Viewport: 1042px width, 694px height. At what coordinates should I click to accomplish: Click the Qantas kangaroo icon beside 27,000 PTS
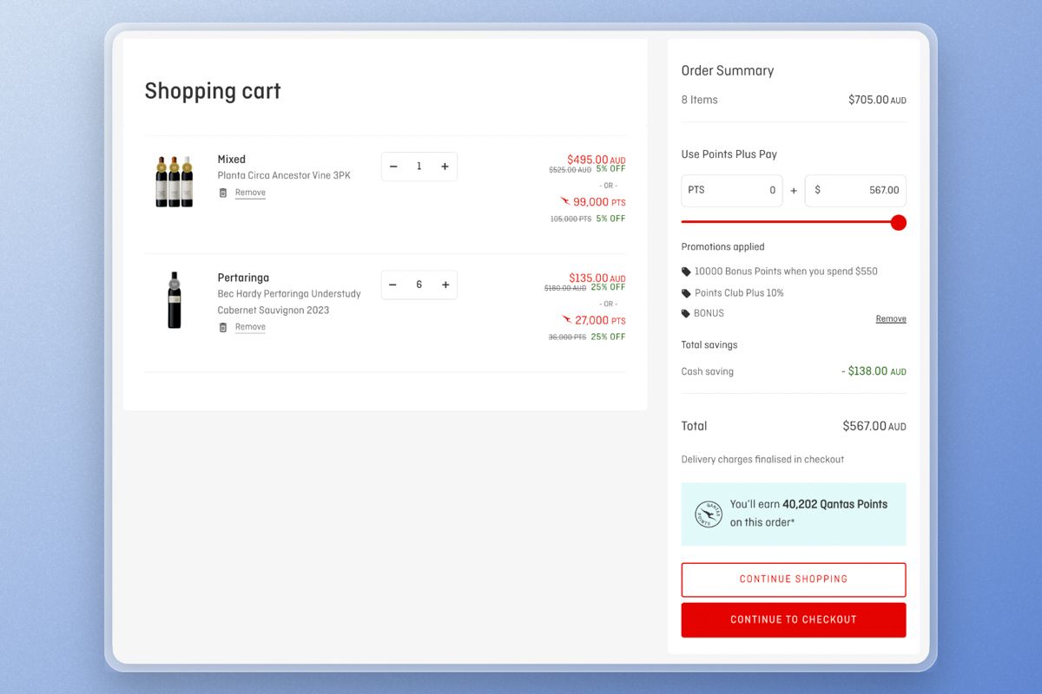tap(567, 319)
